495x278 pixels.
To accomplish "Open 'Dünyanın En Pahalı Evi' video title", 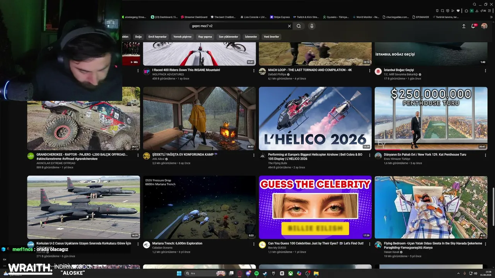I will 425,154.
